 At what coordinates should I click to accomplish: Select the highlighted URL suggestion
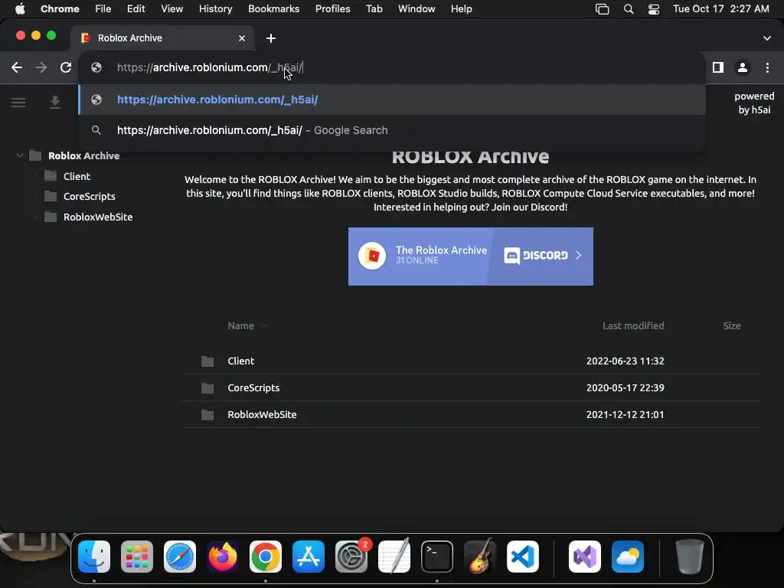click(x=392, y=100)
